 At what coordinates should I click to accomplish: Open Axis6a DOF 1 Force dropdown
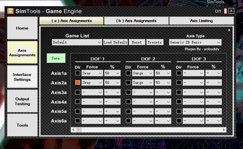coord(92,121)
